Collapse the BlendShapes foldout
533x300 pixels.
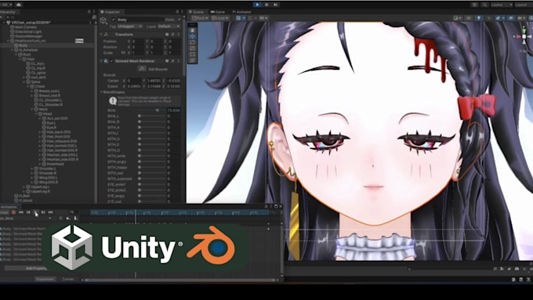(x=102, y=92)
